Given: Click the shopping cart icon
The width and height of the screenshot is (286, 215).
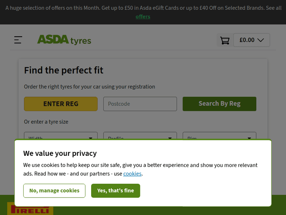Looking at the screenshot, I should point(225,40).
